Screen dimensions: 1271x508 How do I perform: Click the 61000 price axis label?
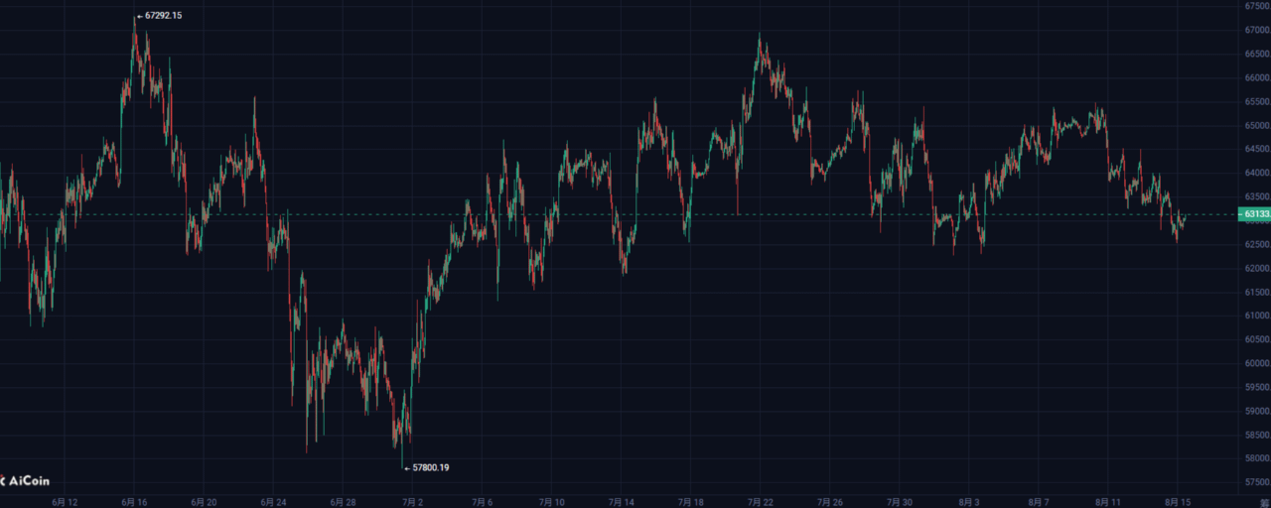point(1257,316)
